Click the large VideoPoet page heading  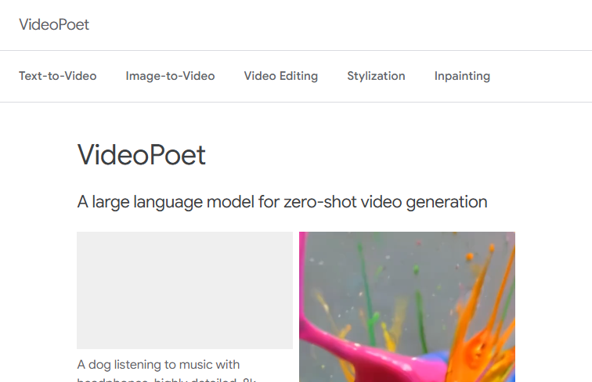tap(142, 155)
